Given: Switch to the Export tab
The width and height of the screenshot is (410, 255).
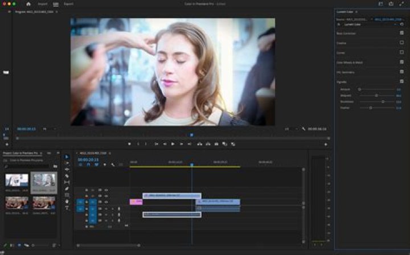Looking at the screenshot, I should pos(68,4).
